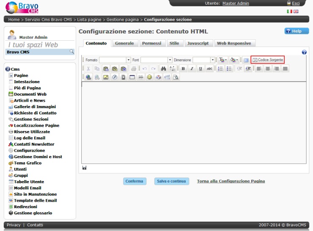Open the Web Responsive tab
The height and width of the screenshot is (231, 313).
coord(234,43)
